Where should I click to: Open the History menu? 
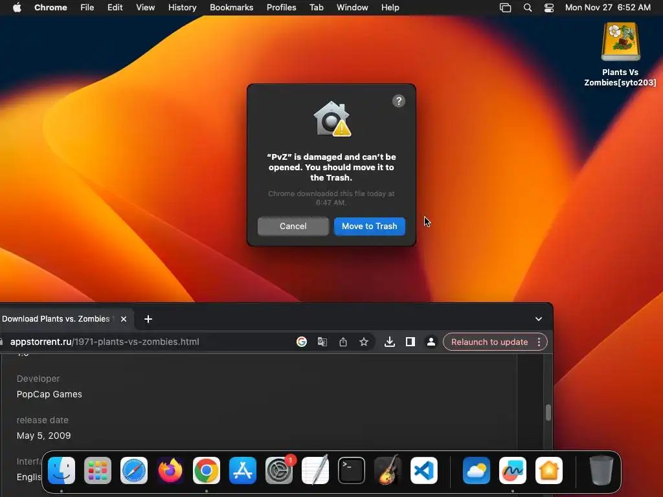182,8
